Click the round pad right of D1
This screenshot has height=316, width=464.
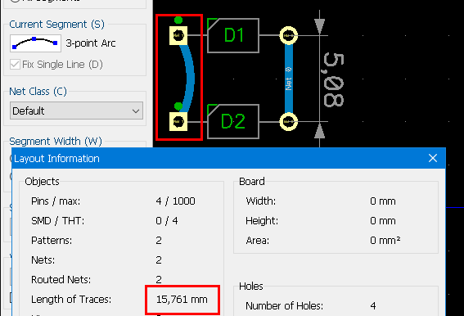[x=289, y=35]
